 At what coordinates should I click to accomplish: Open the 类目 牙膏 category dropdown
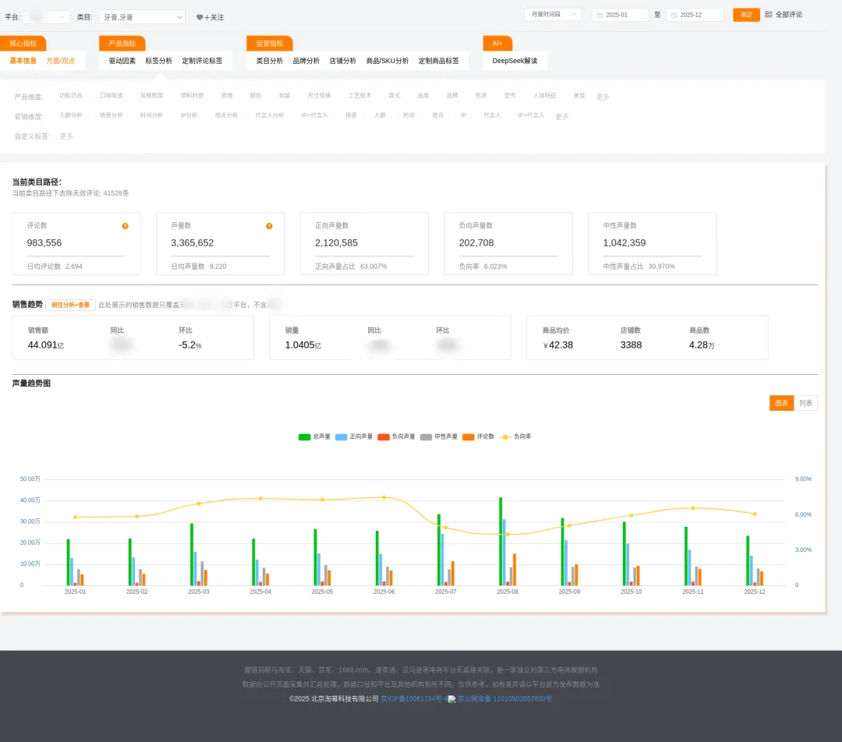pyautogui.click(x=143, y=17)
